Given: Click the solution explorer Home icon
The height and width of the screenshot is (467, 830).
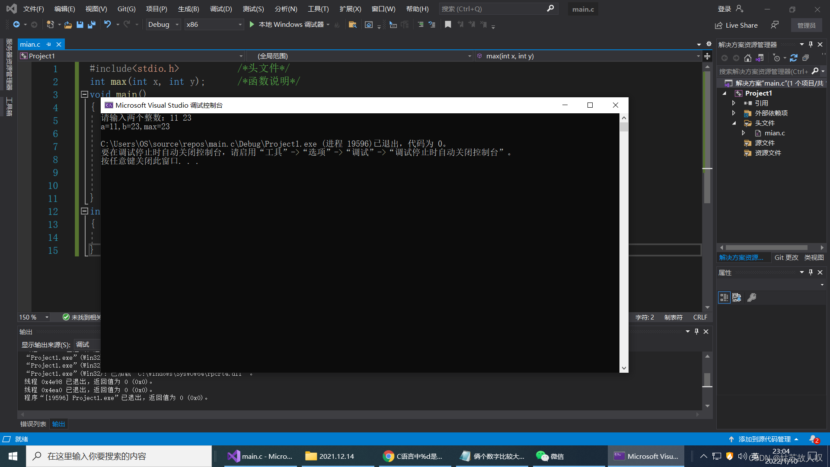Looking at the screenshot, I should click(x=748, y=58).
